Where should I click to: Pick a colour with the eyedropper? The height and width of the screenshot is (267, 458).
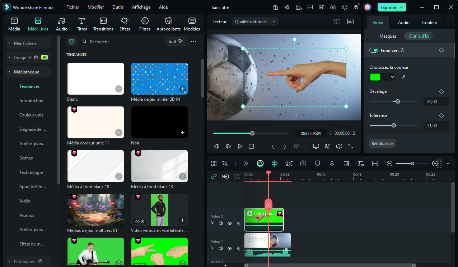[403, 77]
